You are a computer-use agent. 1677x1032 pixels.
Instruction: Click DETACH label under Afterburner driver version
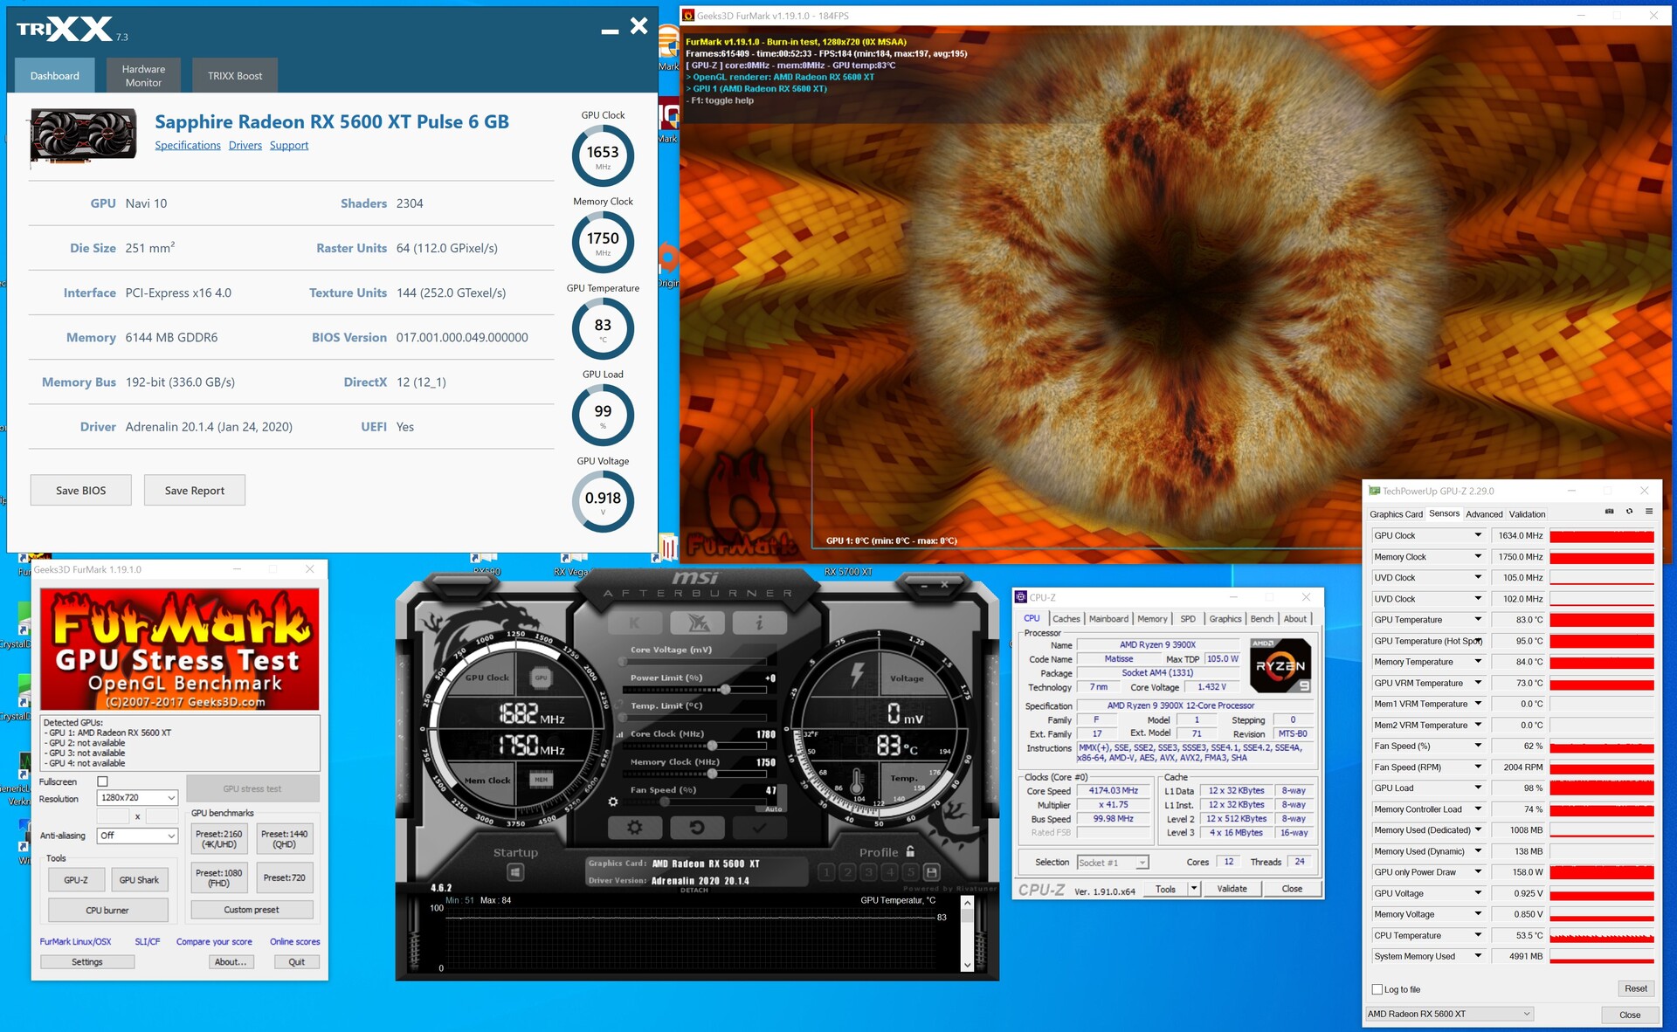694,891
